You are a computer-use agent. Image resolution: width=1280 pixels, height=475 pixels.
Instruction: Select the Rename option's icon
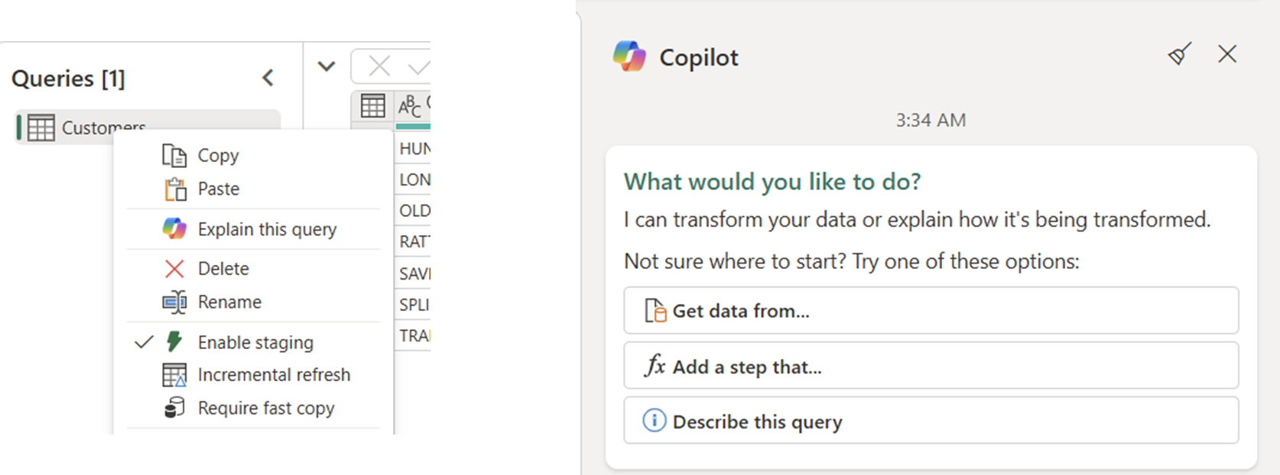175,302
